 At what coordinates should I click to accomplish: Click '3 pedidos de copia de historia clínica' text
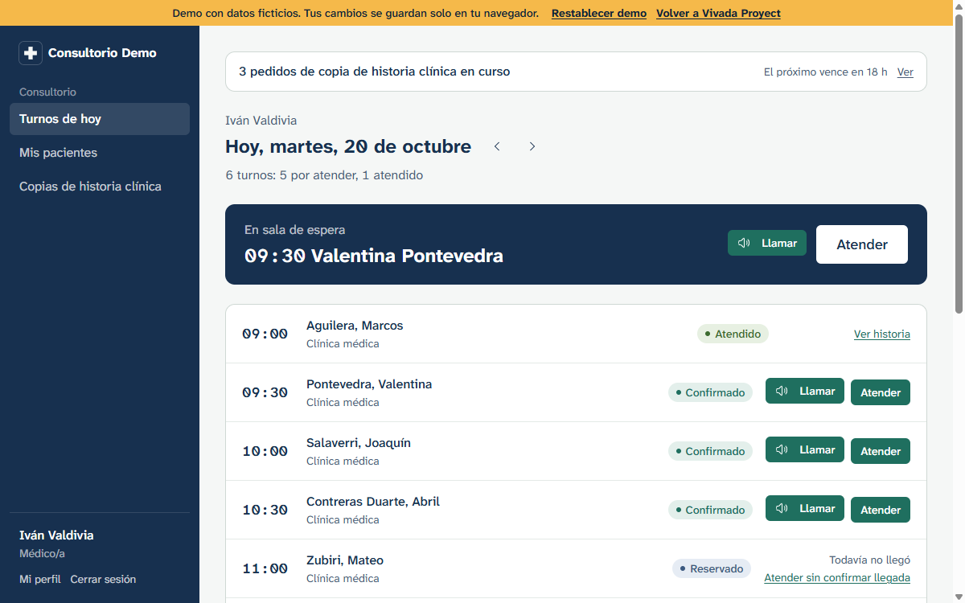pos(375,72)
